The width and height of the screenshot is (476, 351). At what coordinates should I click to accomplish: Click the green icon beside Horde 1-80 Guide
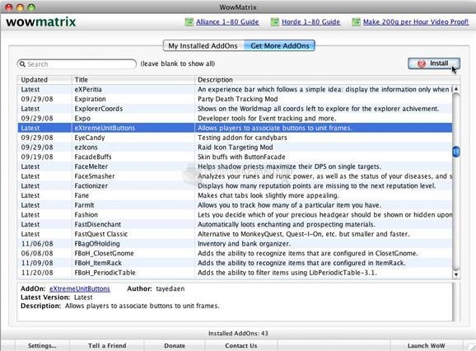pos(275,22)
